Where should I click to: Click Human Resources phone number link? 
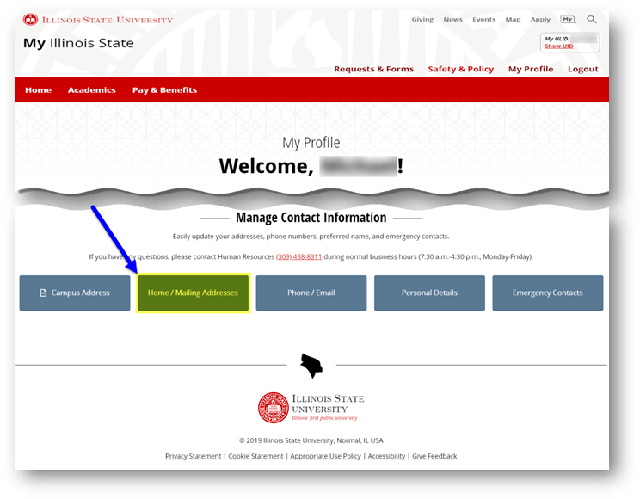click(298, 256)
